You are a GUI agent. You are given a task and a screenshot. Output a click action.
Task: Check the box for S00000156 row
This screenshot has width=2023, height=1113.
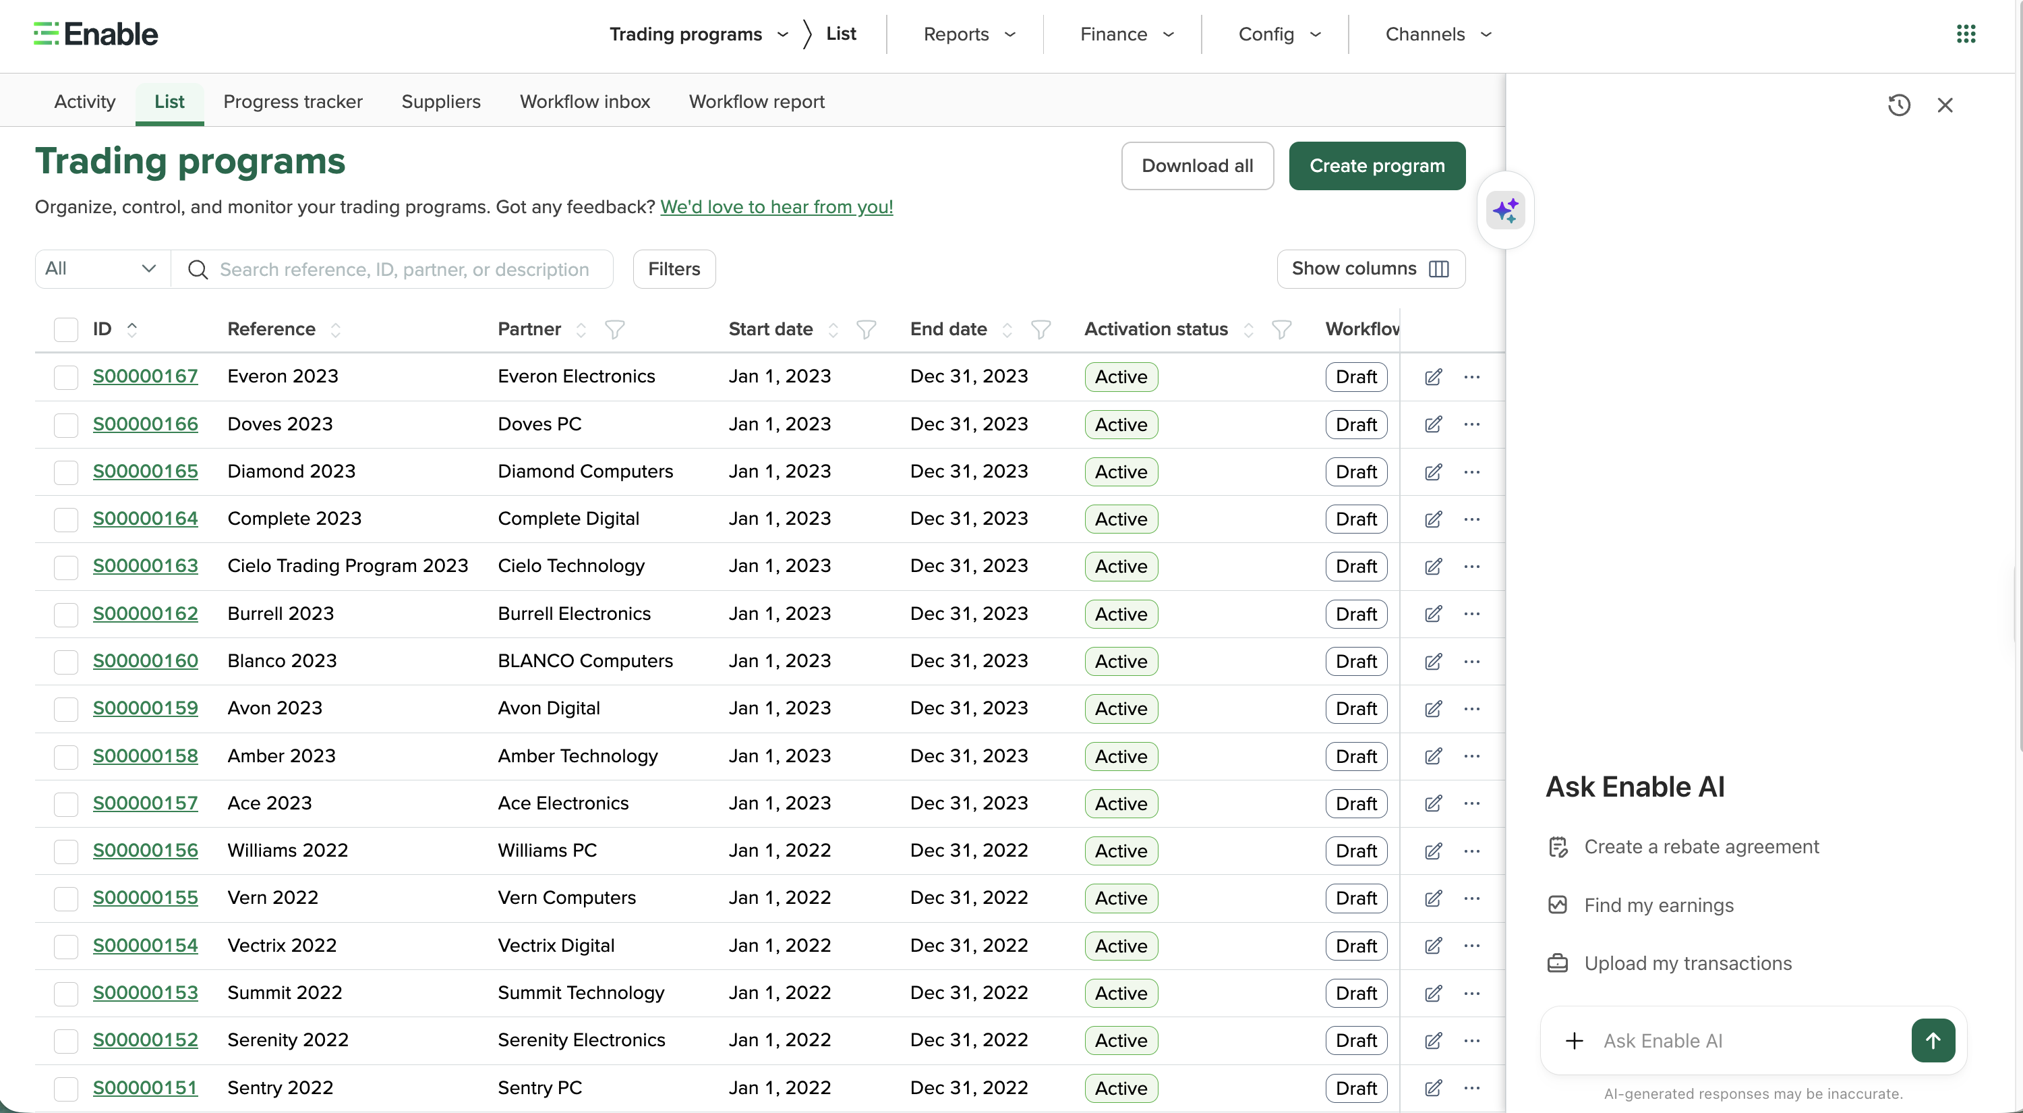click(x=66, y=851)
